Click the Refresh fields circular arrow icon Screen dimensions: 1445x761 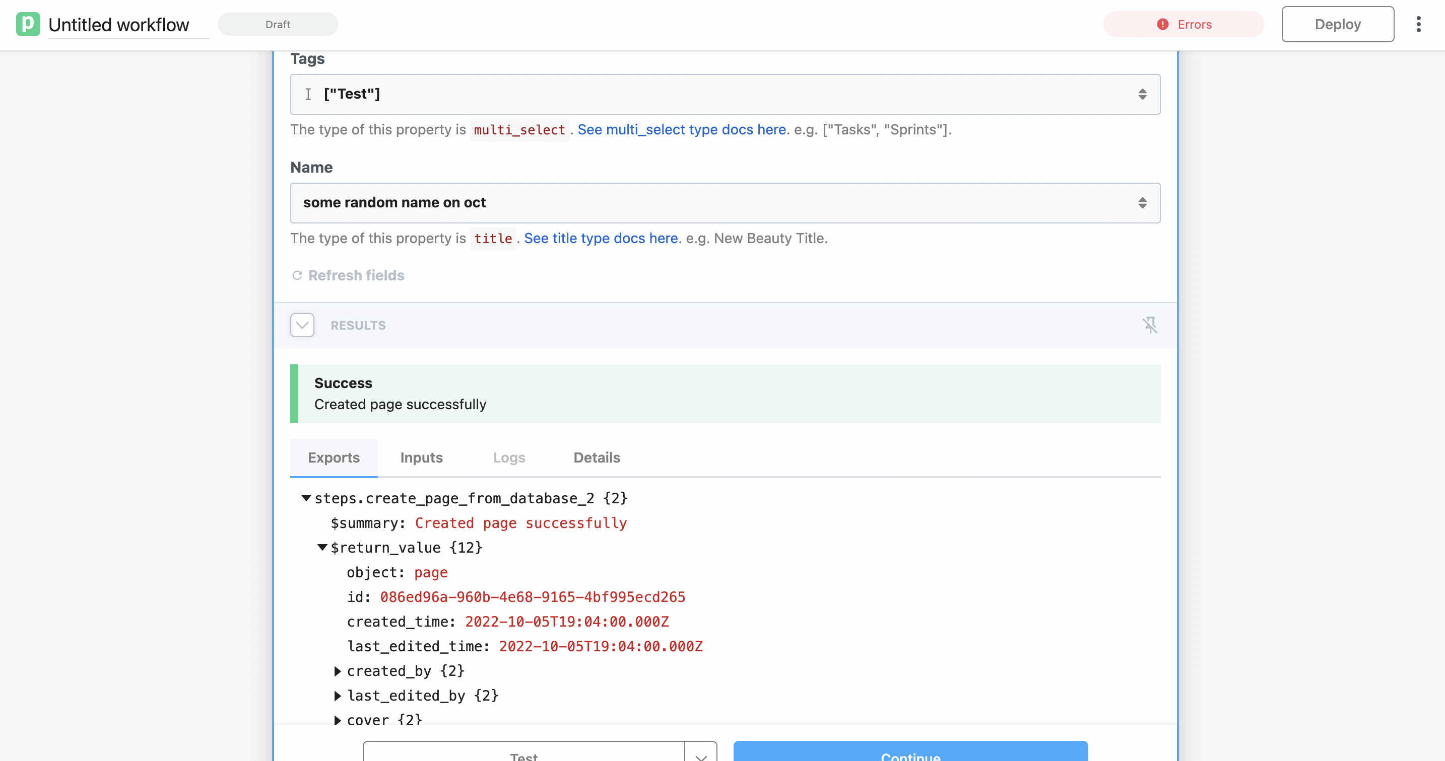(297, 275)
